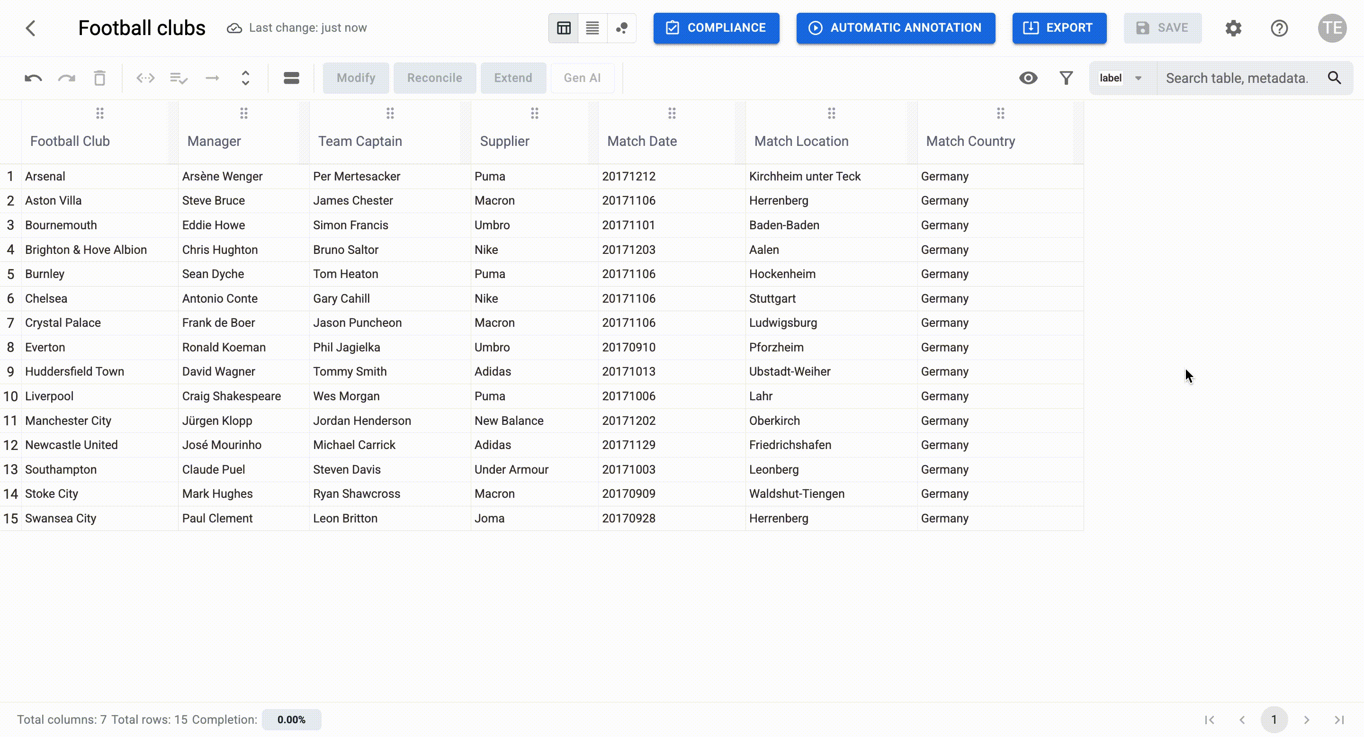Toggle the row density bars icon
The image size is (1364, 737).
coord(291,78)
